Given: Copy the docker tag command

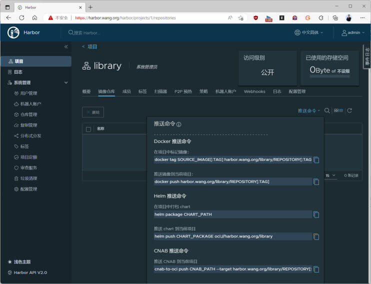Looking at the screenshot, I should coord(316,160).
